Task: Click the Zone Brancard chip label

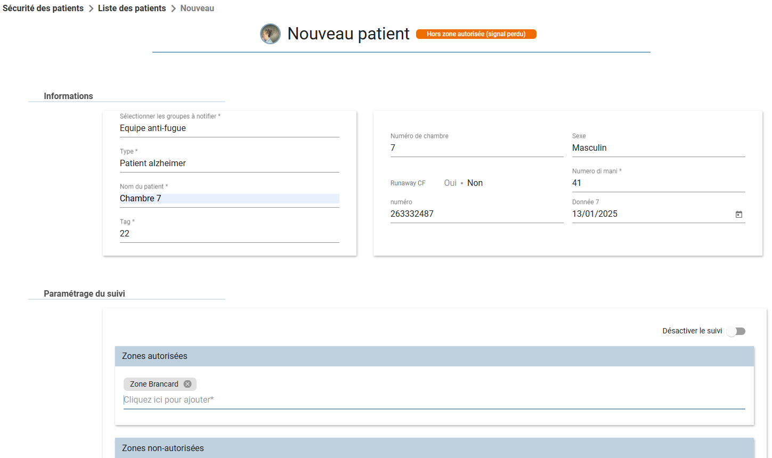Action: coord(154,384)
